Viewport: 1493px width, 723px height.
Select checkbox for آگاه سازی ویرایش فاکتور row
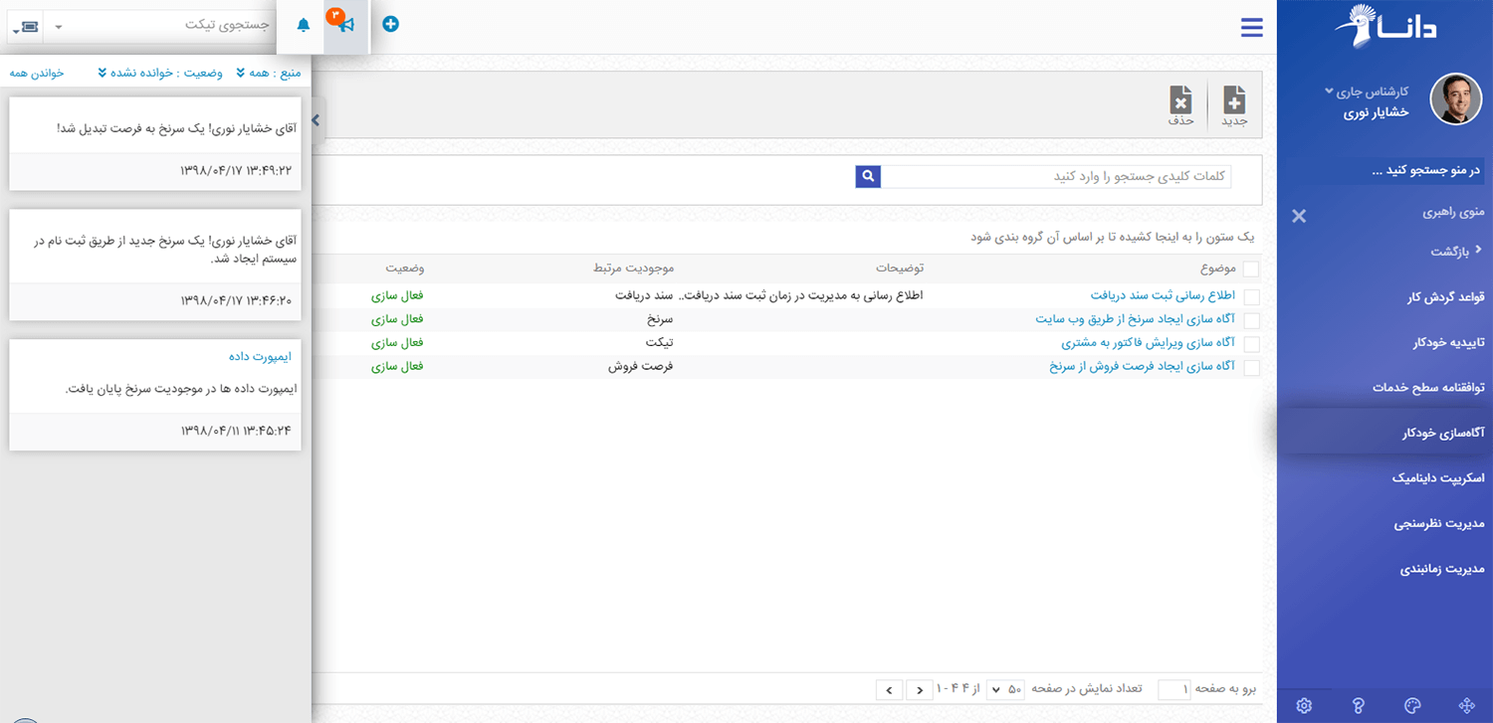click(1251, 344)
